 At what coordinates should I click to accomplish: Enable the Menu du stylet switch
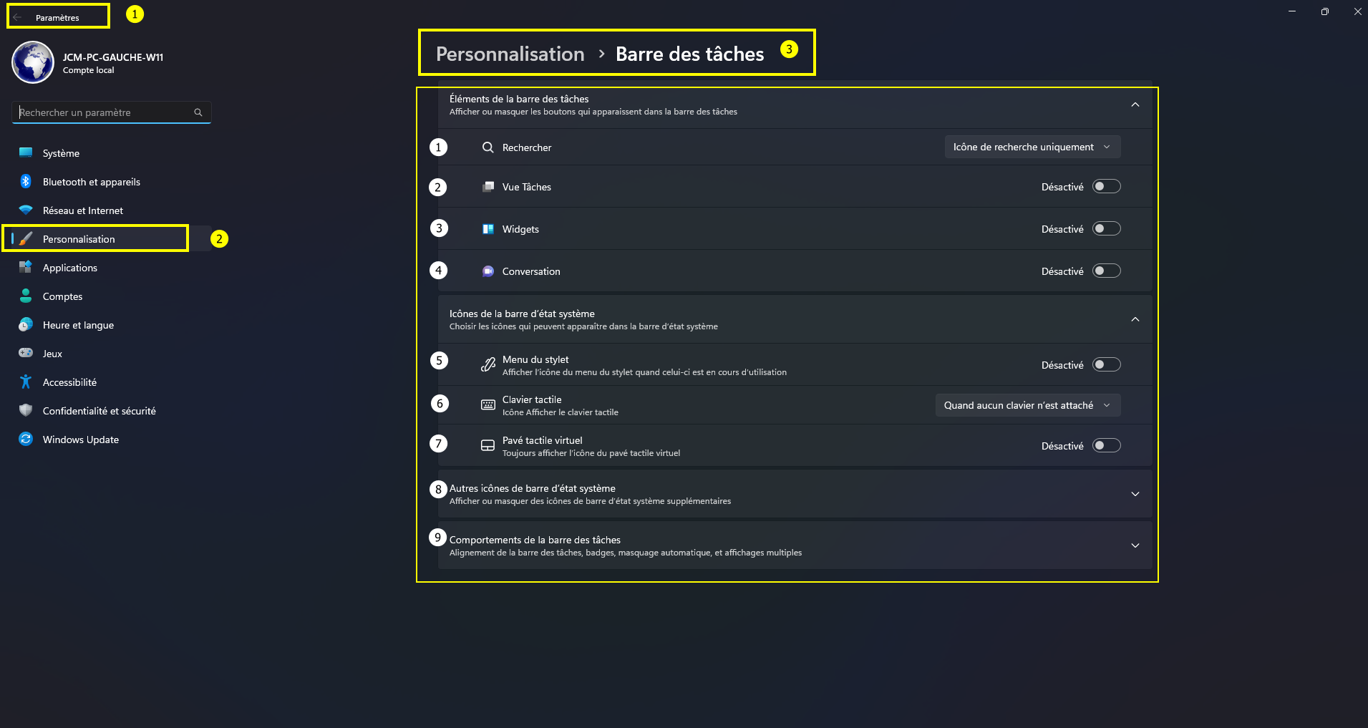[x=1106, y=365]
